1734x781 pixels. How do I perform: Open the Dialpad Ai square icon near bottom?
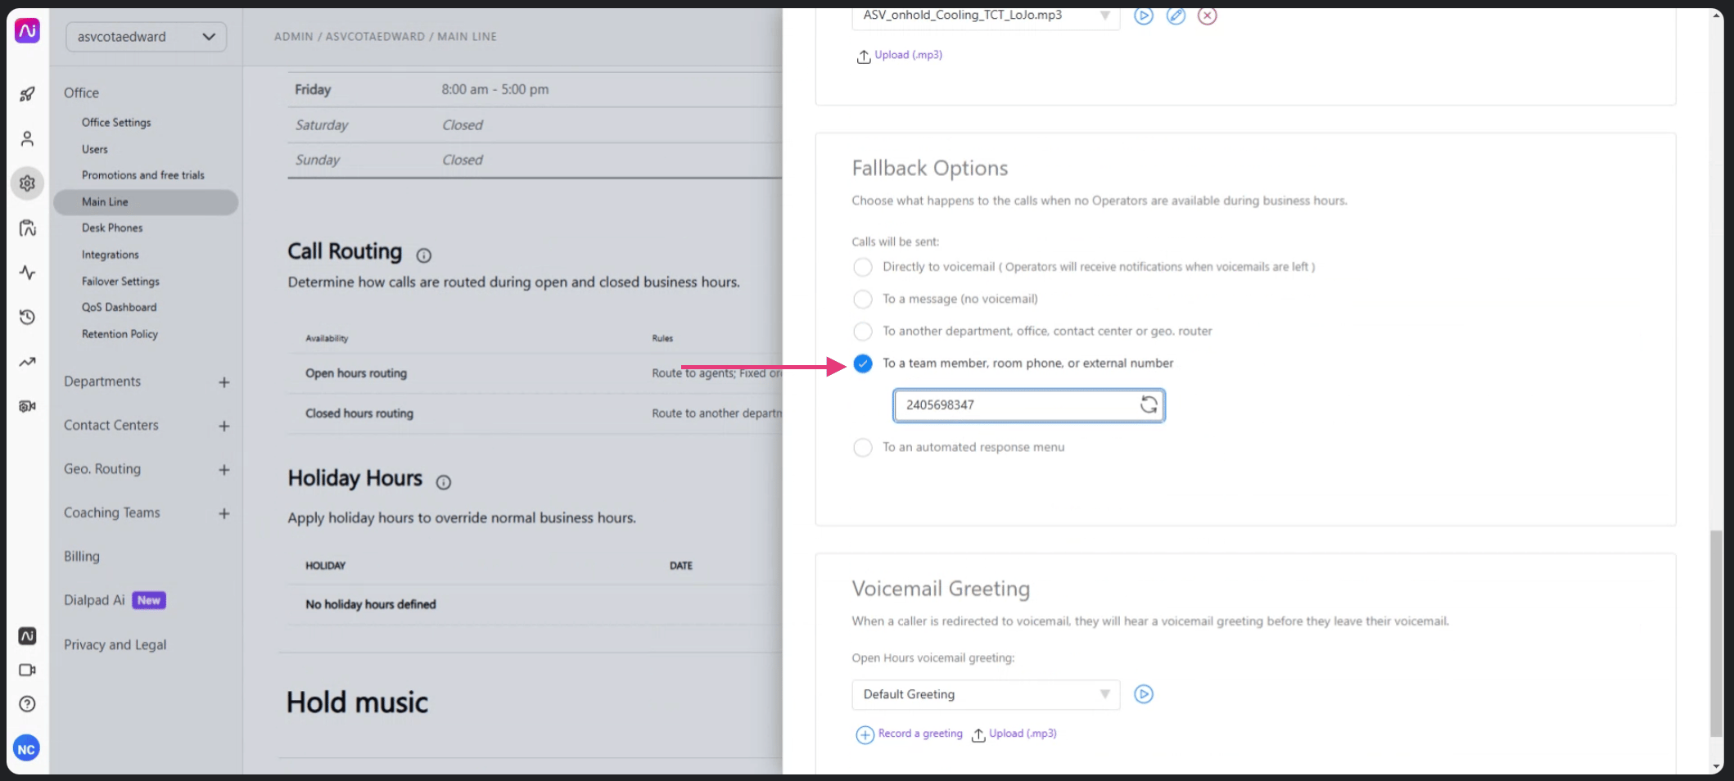click(x=27, y=636)
